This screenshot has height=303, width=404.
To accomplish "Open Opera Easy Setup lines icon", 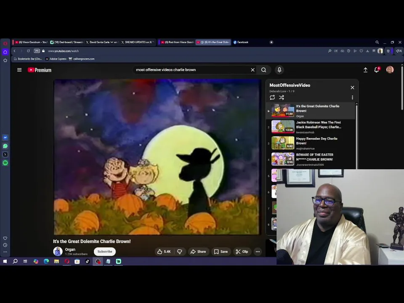I will point(374,51).
